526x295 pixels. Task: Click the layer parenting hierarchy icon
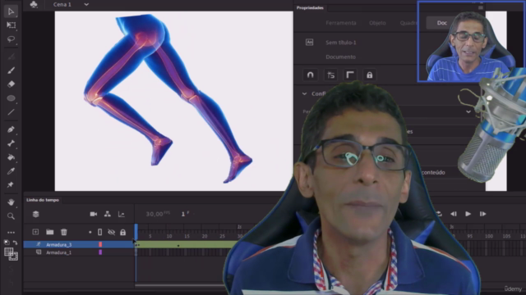pyautogui.click(x=108, y=214)
